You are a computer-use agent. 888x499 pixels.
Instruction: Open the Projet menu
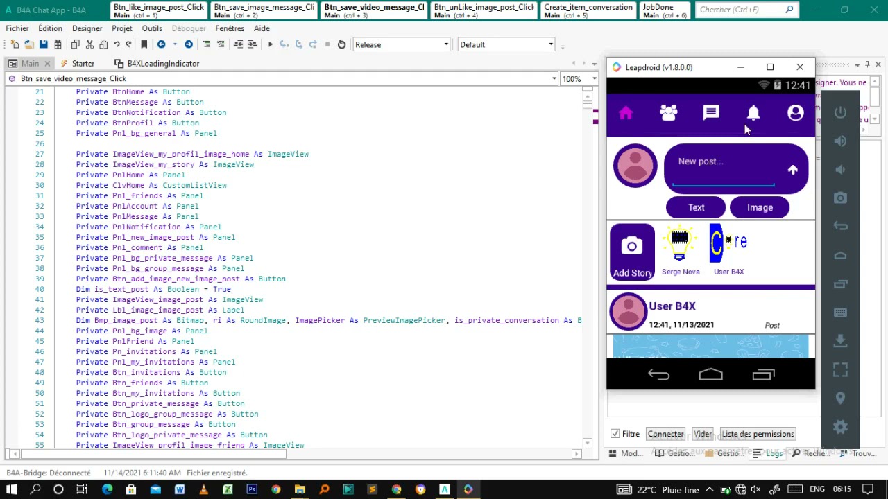pos(121,28)
